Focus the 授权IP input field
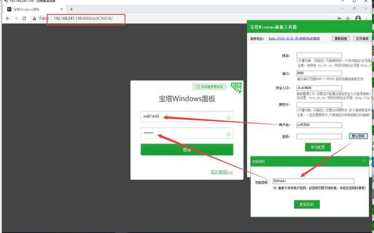 point(319,105)
